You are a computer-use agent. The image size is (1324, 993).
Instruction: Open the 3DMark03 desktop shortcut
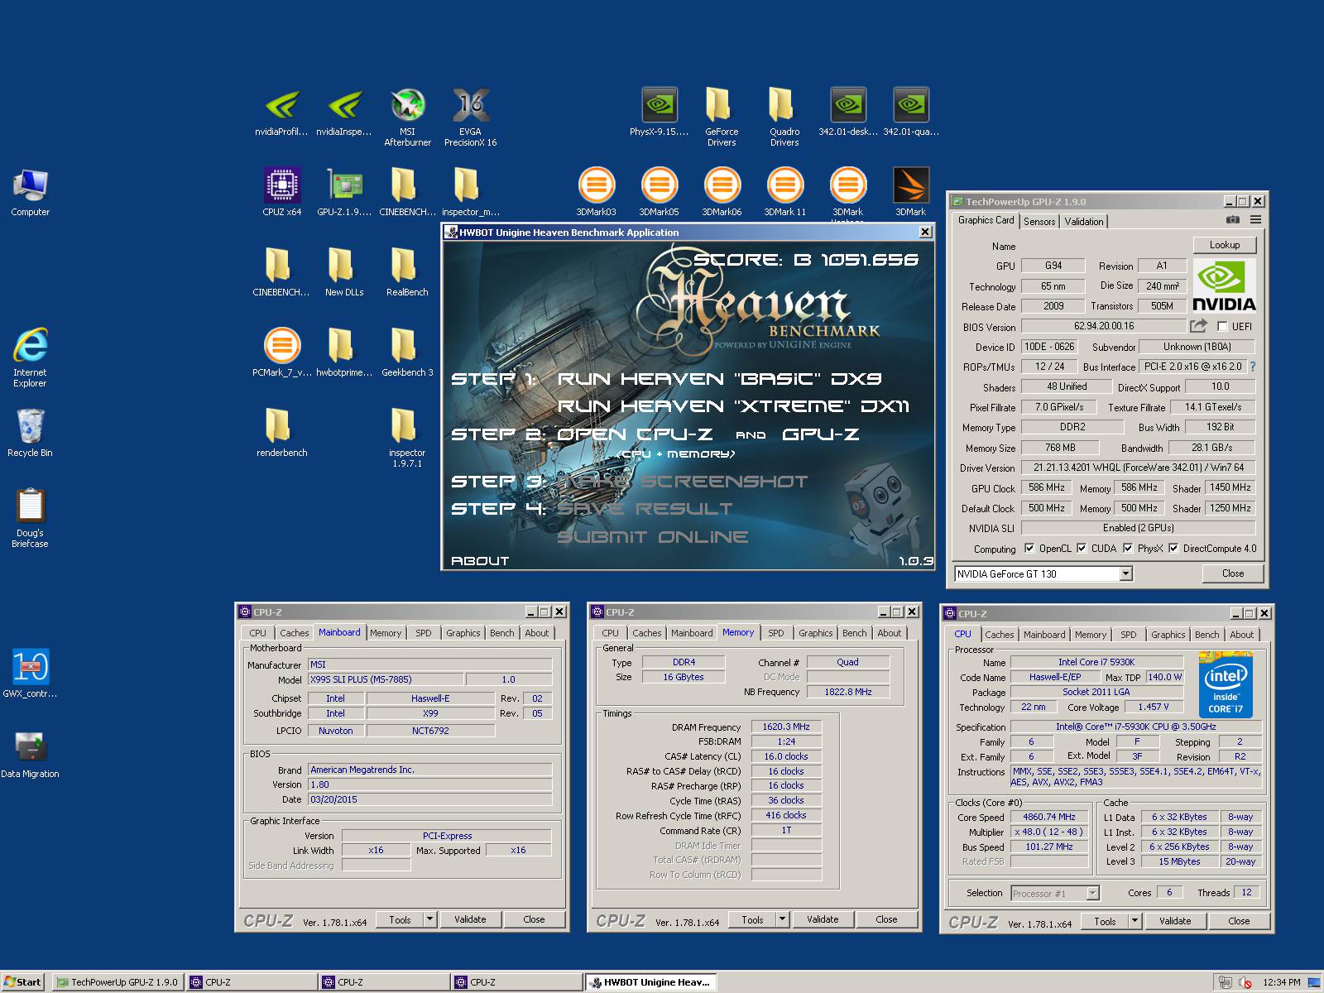pos(596,192)
